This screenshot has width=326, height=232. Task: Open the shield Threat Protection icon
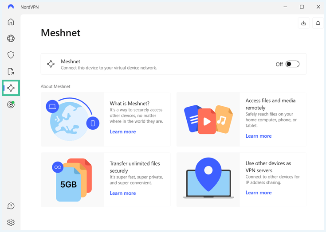pos(11,55)
